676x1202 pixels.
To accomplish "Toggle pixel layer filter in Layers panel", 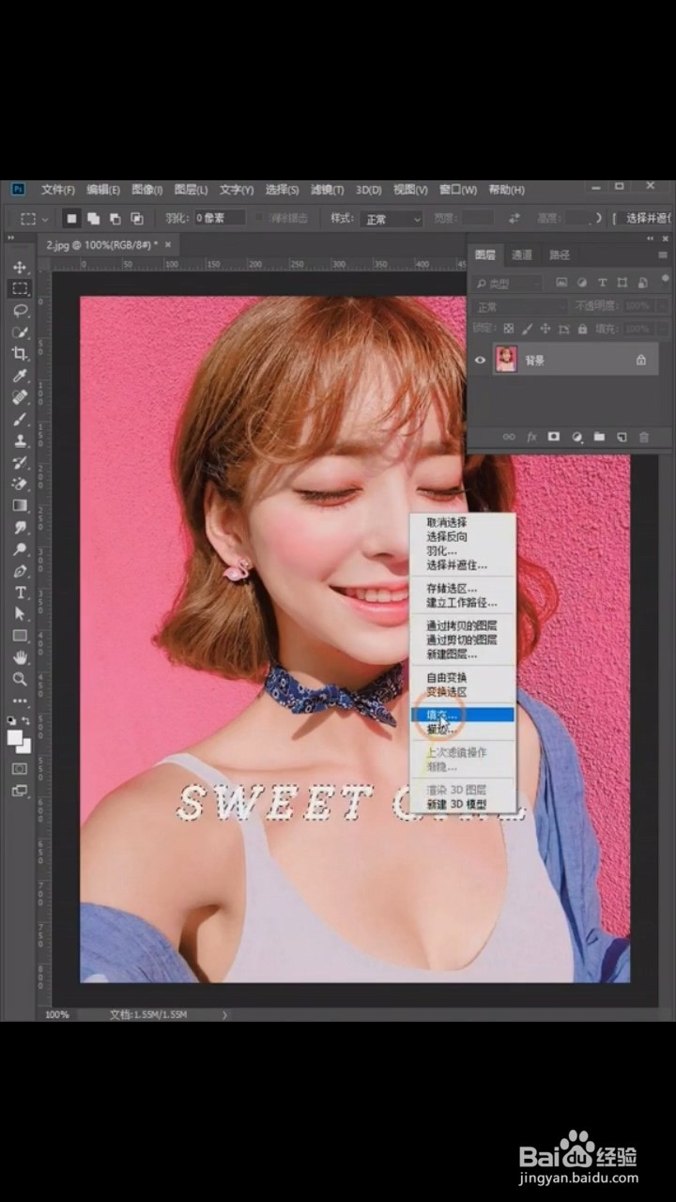I will 561,283.
